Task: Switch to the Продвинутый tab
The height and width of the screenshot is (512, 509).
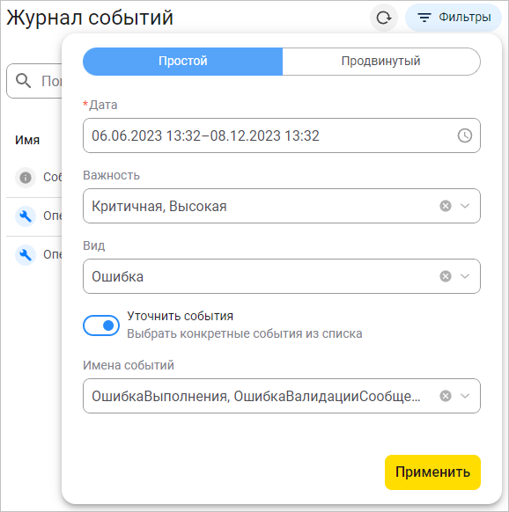Action: pyautogui.click(x=381, y=62)
